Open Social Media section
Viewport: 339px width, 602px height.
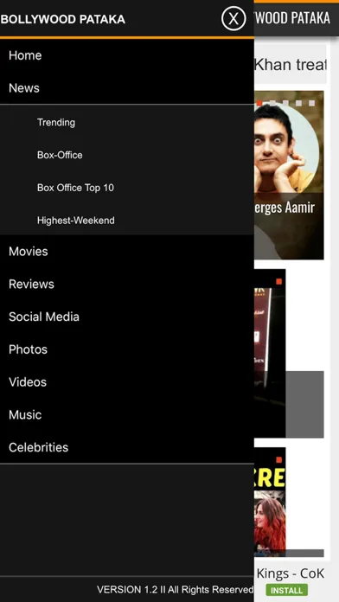[x=127, y=317]
